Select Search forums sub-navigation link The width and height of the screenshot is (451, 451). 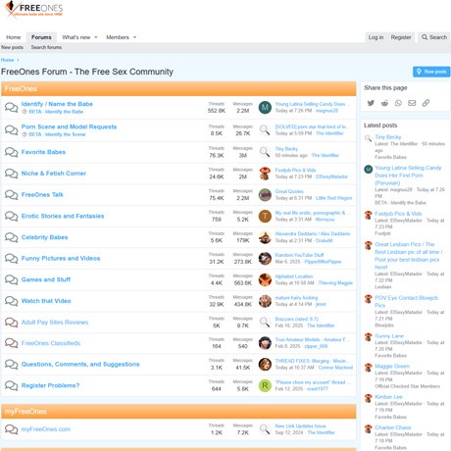(x=46, y=47)
